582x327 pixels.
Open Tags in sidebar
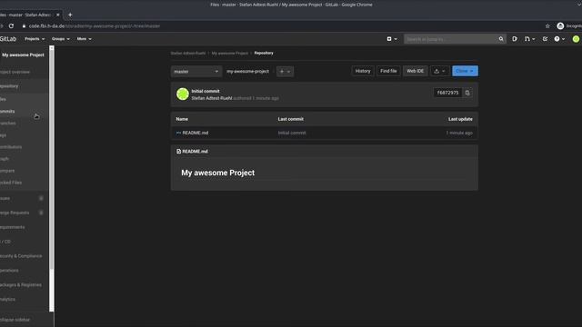click(x=4, y=135)
